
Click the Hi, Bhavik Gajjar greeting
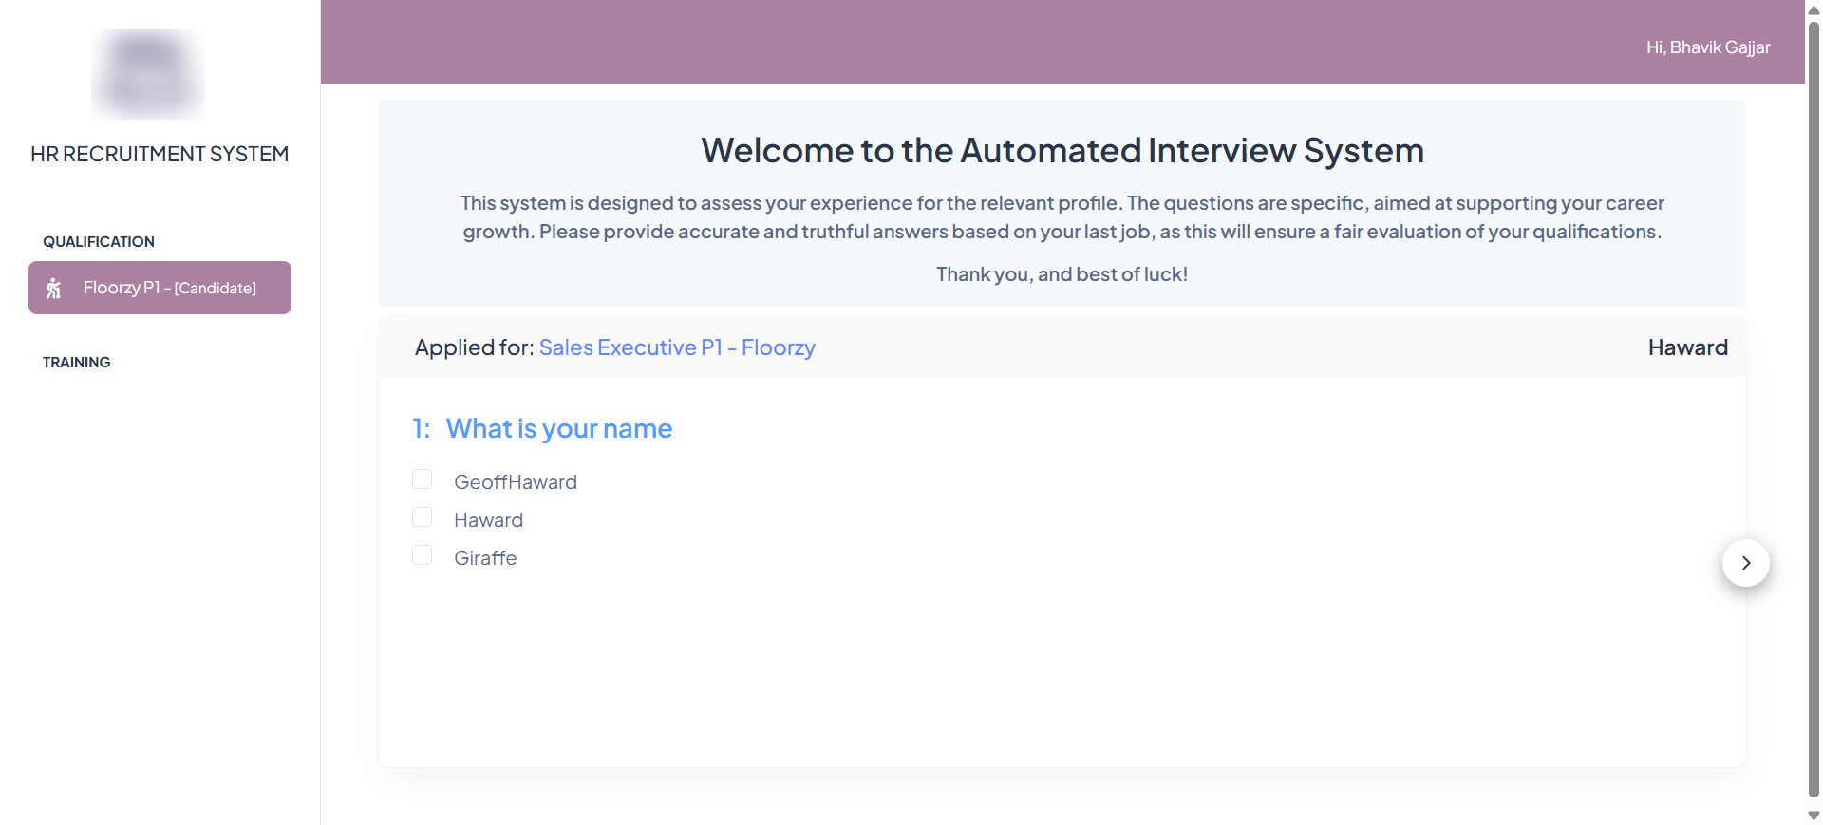(1708, 47)
